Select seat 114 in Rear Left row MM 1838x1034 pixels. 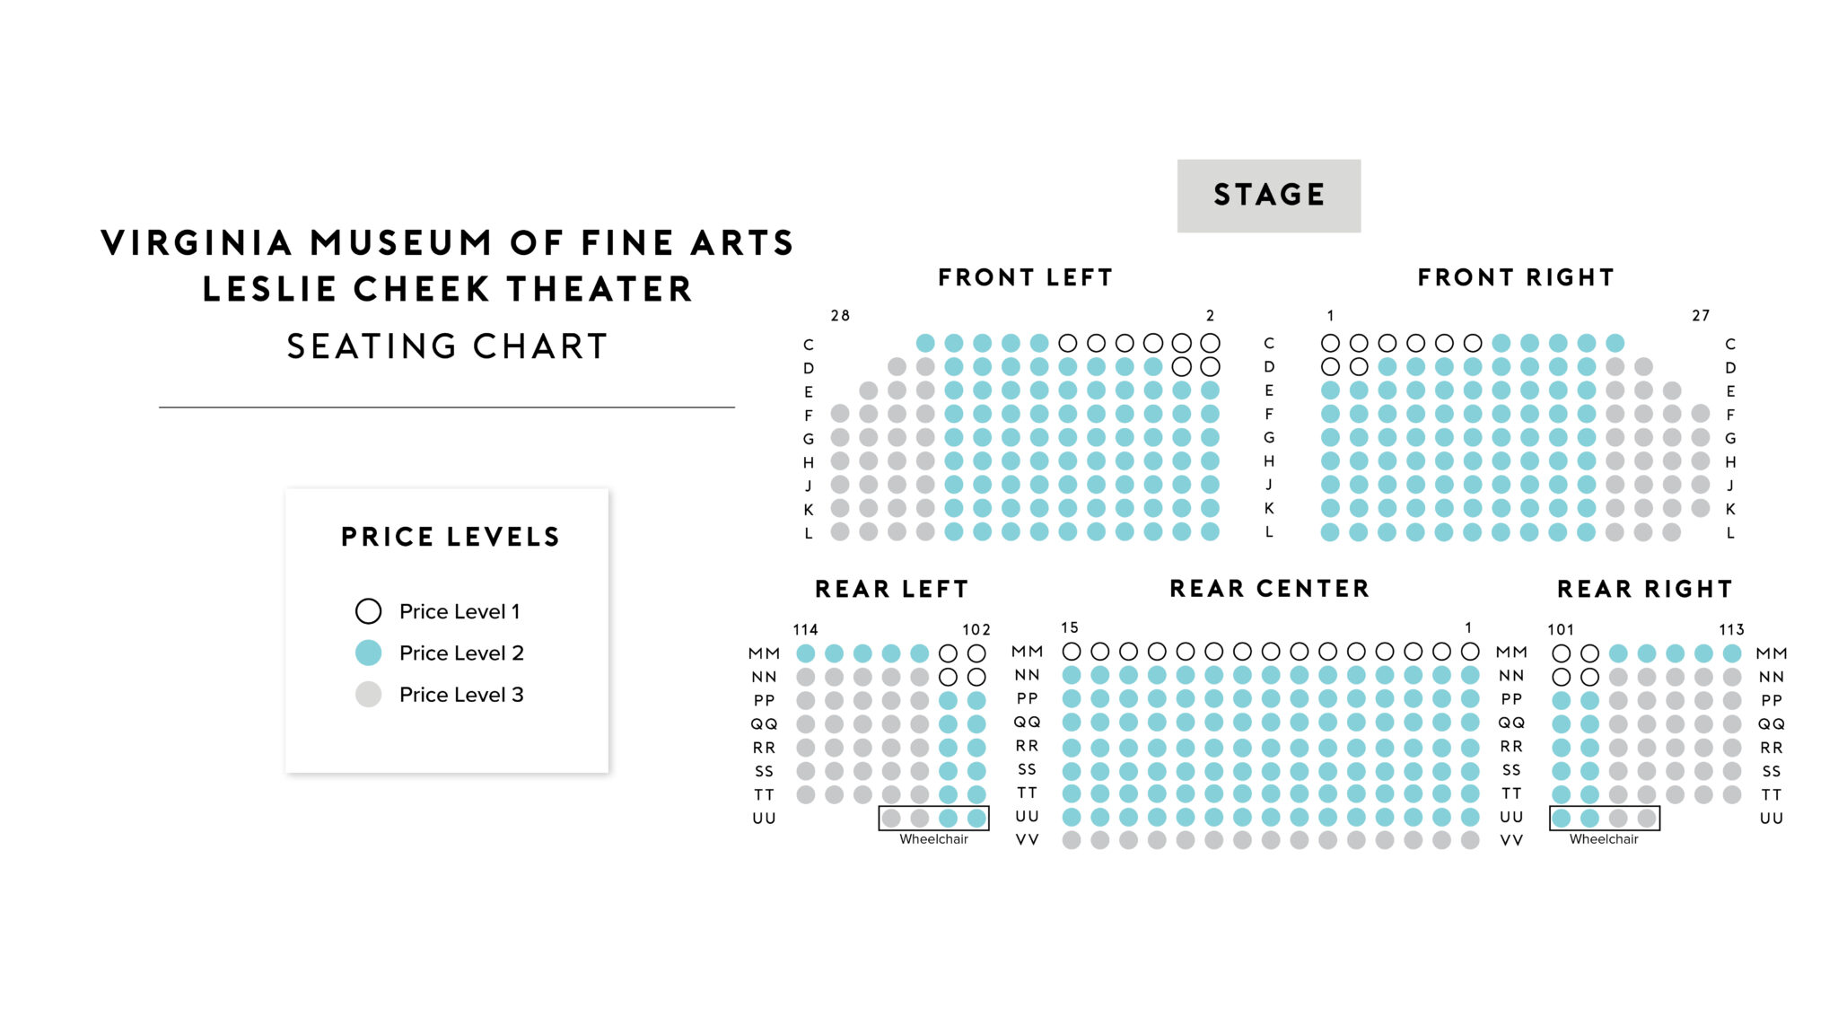(806, 653)
